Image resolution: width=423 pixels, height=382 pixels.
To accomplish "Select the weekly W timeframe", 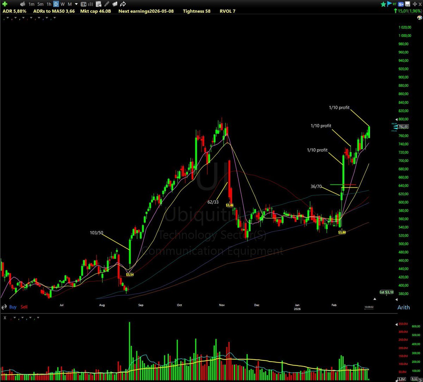I will [x=62, y=4].
